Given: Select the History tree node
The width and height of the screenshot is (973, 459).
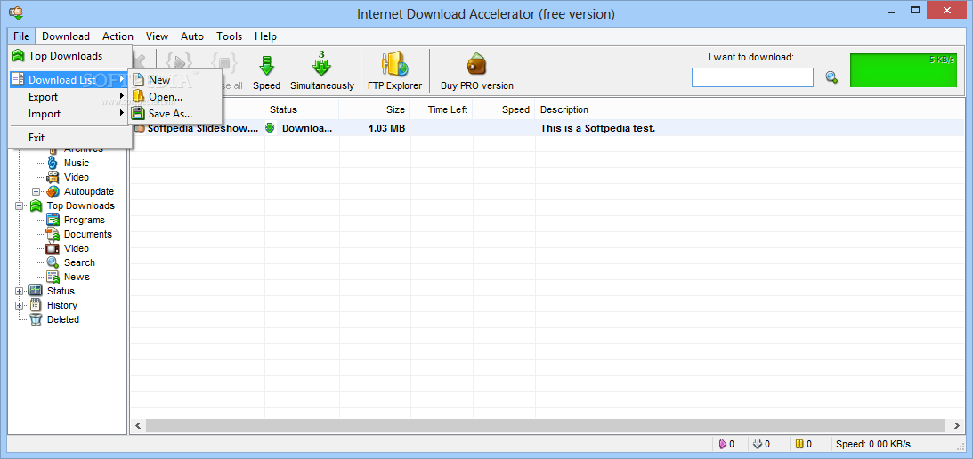Looking at the screenshot, I should tap(62, 306).
